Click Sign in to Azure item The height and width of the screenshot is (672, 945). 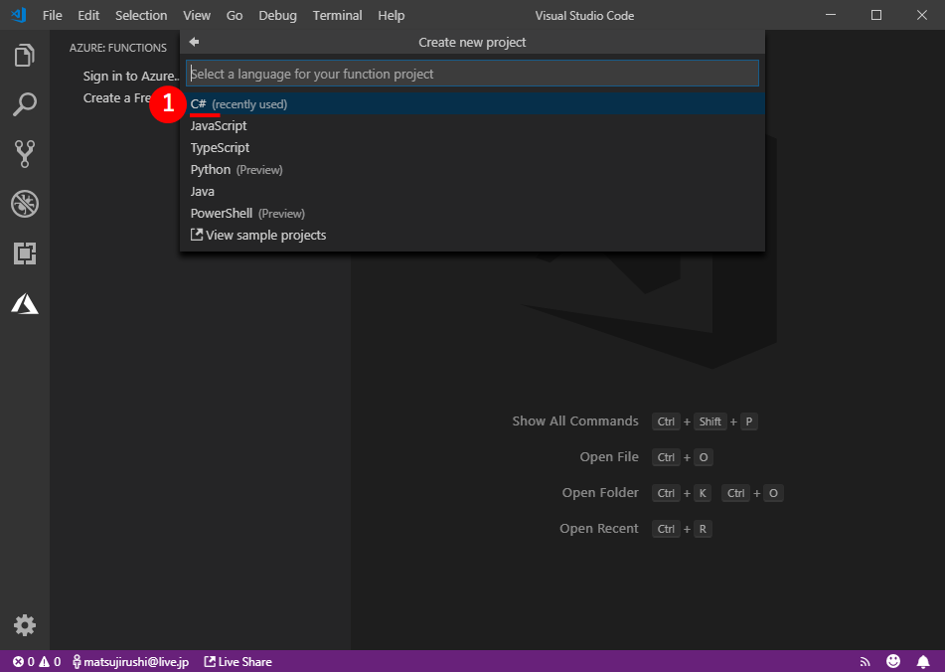(x=131, y=76)
